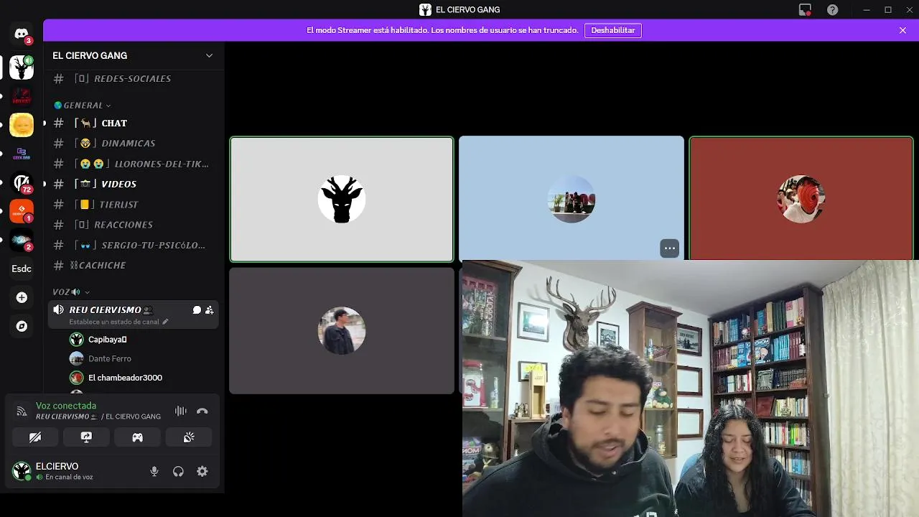Toggle headphones deafen
Image resolution: width=919 pixels, height=517 pixels.
tap(178, 471)
